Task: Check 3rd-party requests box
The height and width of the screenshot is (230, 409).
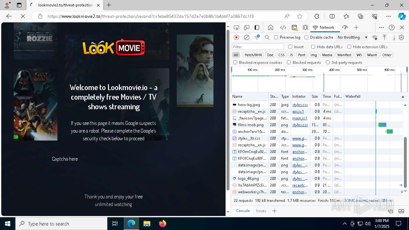Action: pyautogui.click(x=328, y=63)
